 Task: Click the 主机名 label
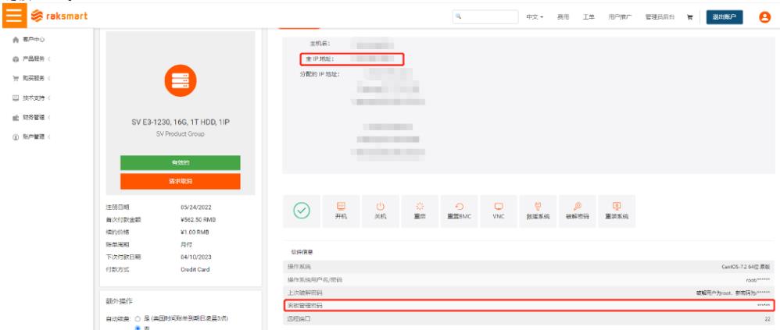(320, 44)
